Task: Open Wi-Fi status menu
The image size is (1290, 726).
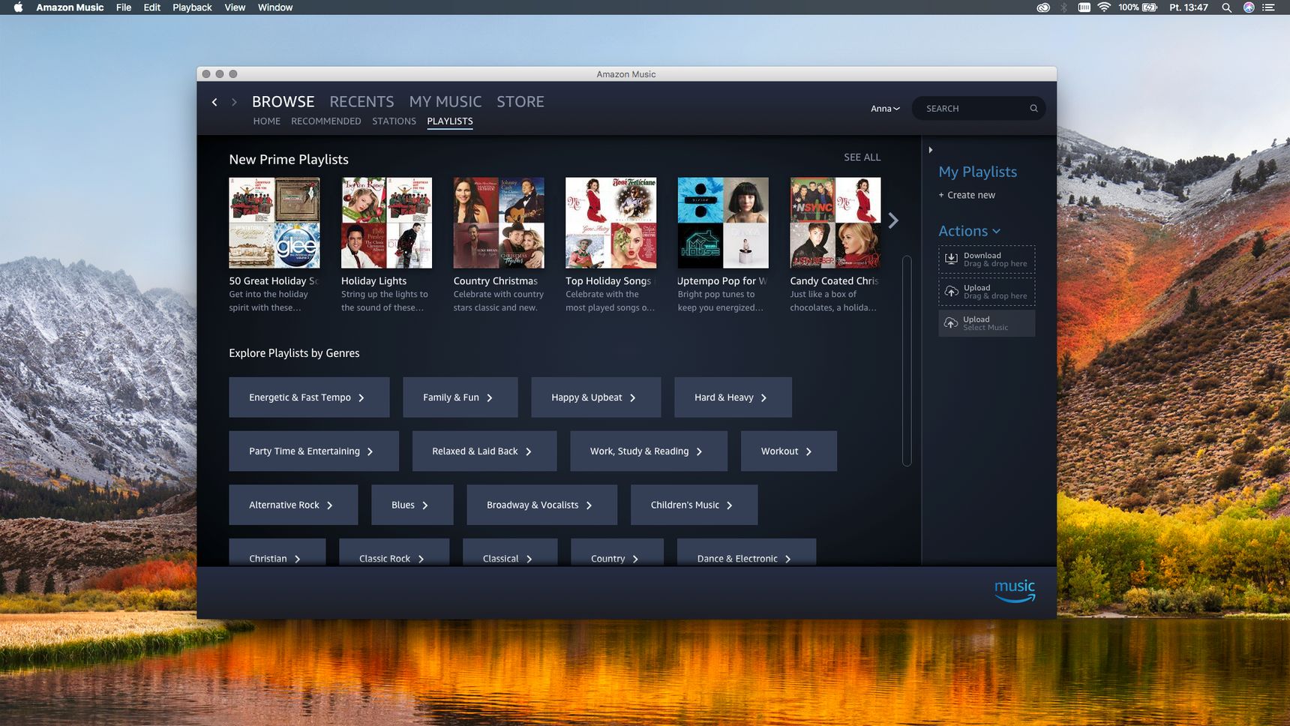Action: tap(1104, 7)
